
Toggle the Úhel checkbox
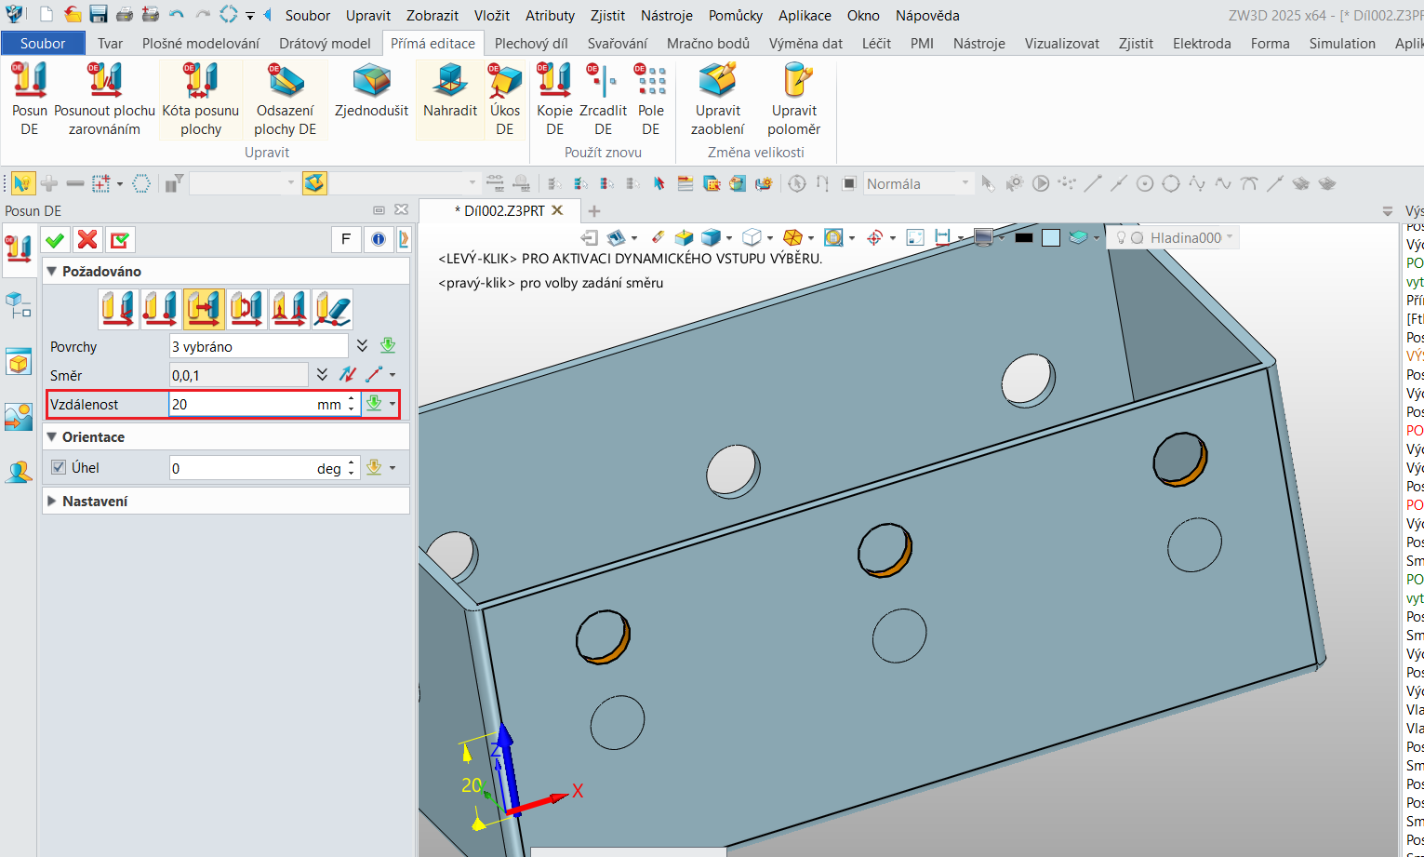[59, 468]
